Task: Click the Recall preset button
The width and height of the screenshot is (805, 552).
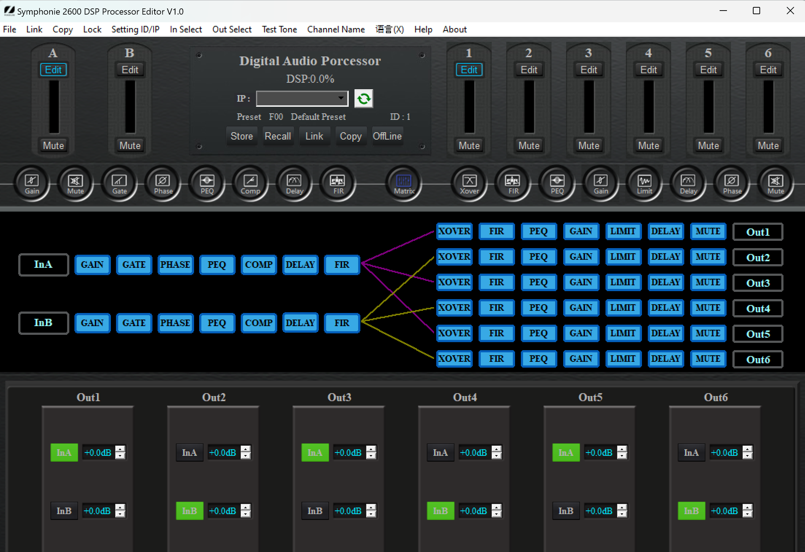Action: [278, 136]
